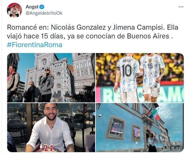Open the birthday cake 24 photo
The image size is (189, 154).
[x=51, y=127]
